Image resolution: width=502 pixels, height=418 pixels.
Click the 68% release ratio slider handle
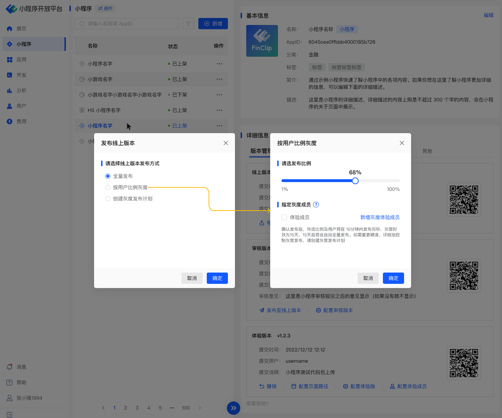click(355, 181)
